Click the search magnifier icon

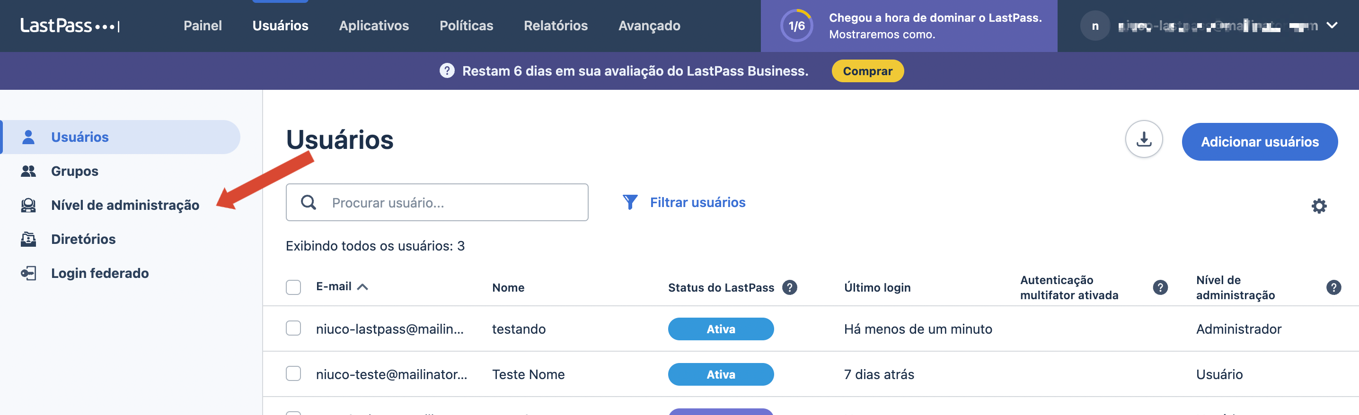click(x=309, y=202)
